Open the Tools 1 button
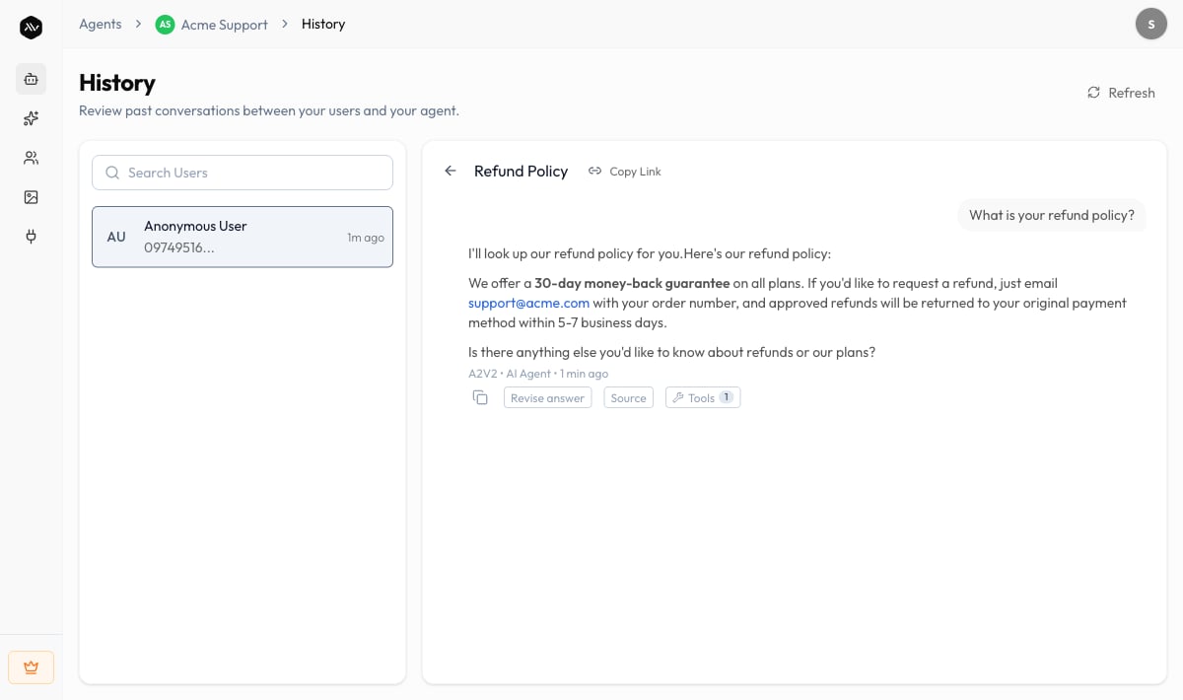 click(x=703, y=397)
